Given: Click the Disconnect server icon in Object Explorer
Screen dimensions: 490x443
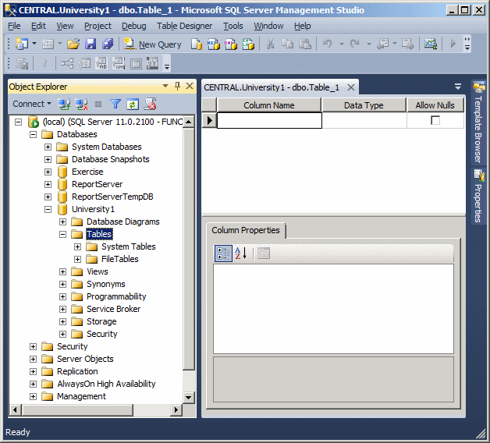Looking at the screenshot, I should click(81, 104).
